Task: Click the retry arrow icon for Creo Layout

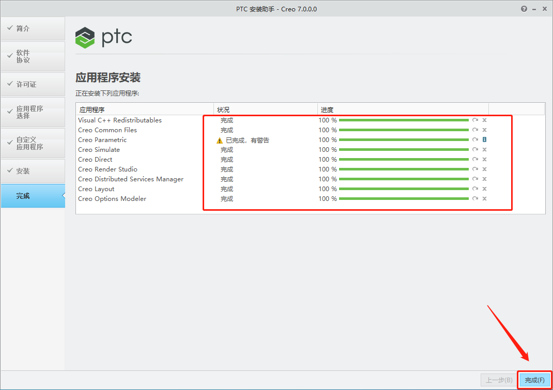Action: point(475,189)
